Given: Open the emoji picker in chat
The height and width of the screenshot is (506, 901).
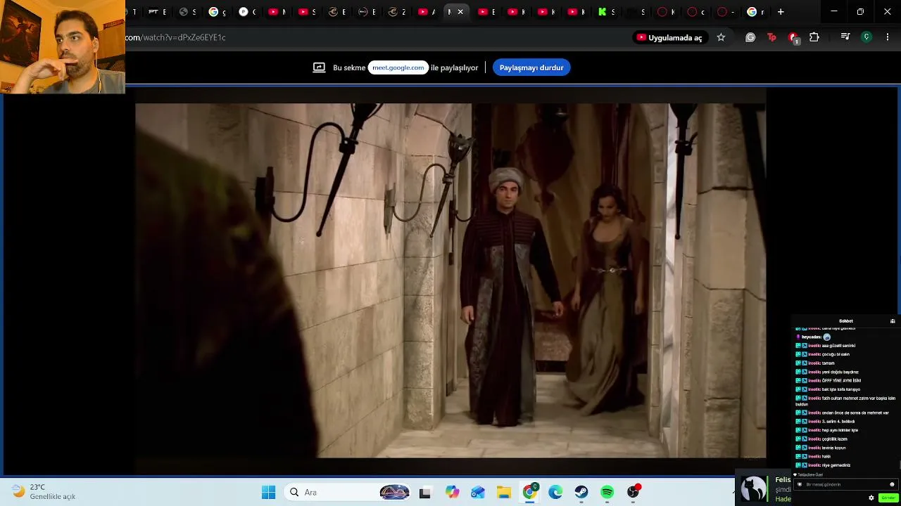Looking at the screenshot, I should [x=892, y=484].
